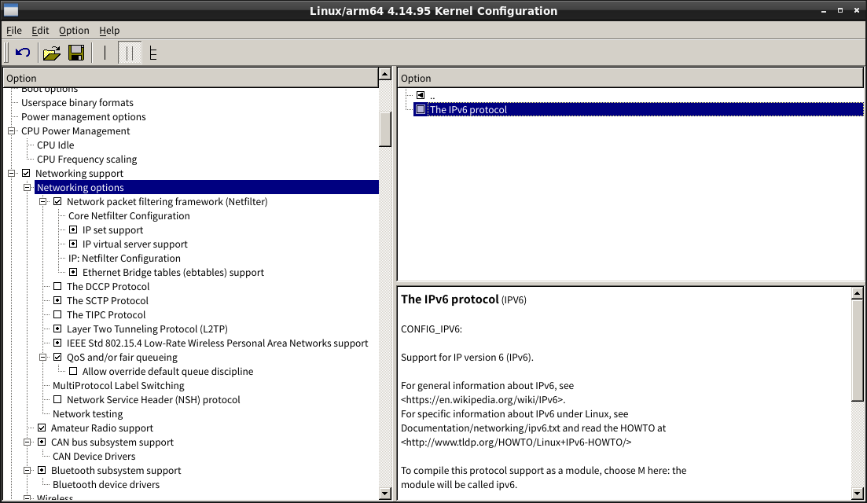Select the CPU Frequency scaling entry
The image size is (867, 503).
[x=86, y=160]
